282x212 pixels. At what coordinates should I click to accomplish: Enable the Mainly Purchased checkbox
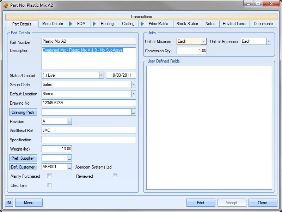[x=50, y=176]
